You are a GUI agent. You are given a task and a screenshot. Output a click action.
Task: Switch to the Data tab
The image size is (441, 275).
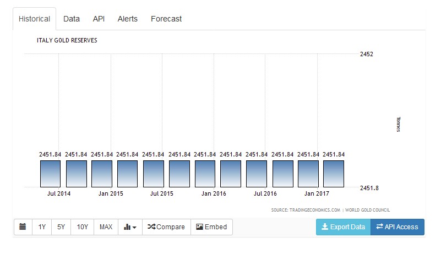pos(72,19)
